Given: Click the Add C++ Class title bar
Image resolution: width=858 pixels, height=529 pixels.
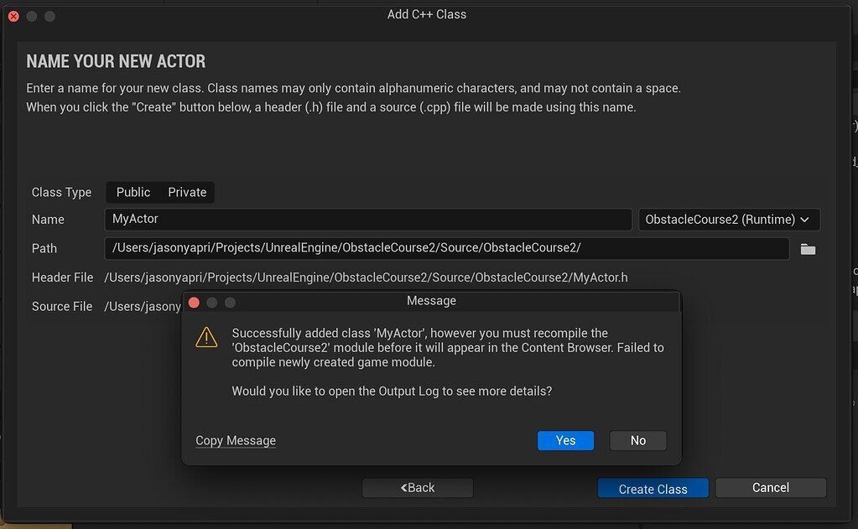Looking at the screenshot, I should coord(426,14).
